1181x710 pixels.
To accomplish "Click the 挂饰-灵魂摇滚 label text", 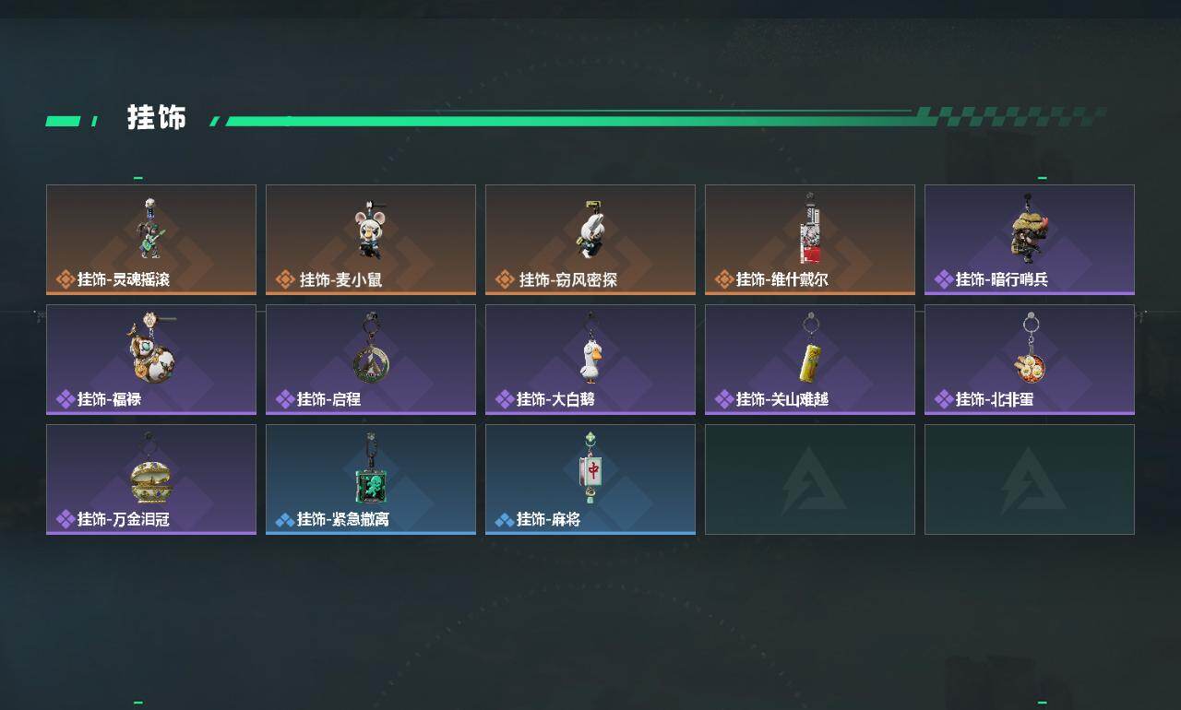I will pyautogui.click(x=124, y=279).
